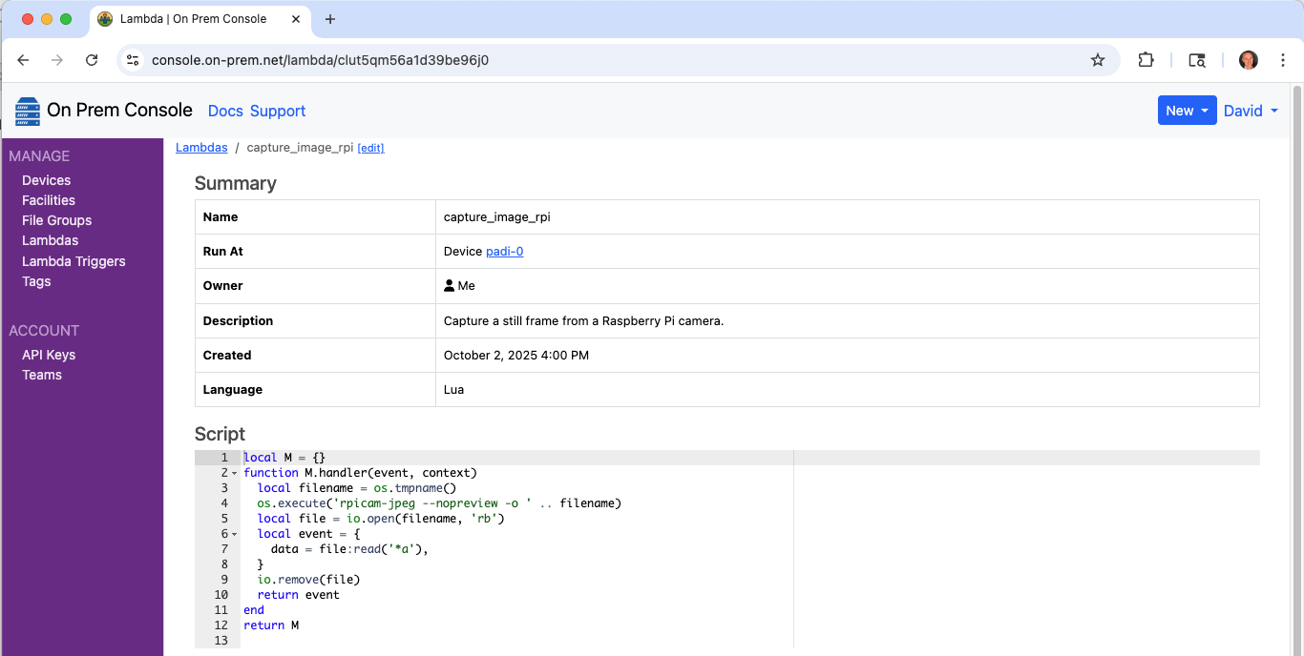
Task: Open the David account dropdown
Action: [1251, 111]
